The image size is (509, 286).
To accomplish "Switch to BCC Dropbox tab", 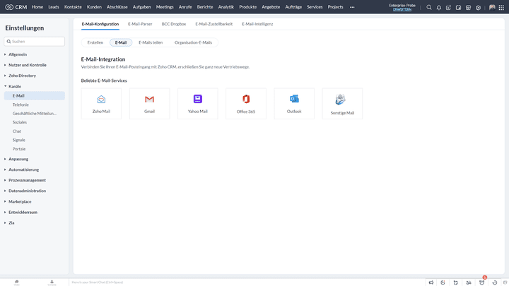I will pos(174,24).
